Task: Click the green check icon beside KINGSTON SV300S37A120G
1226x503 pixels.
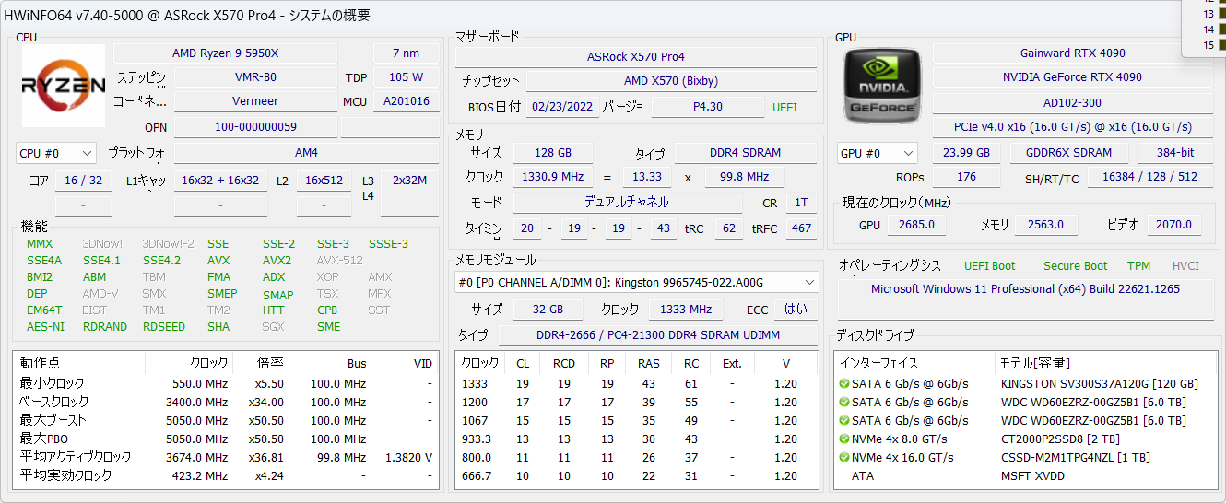Action: click(843, 384)
